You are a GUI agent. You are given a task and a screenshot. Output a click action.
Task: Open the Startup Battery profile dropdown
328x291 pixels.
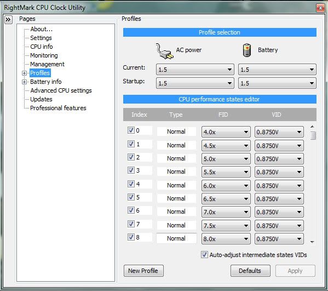(277, 83)
